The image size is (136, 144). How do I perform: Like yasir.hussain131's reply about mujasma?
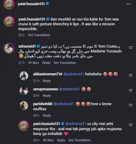[x=131, y=125]
